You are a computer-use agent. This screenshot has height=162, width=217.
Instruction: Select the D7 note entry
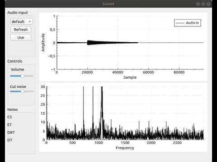9,140
